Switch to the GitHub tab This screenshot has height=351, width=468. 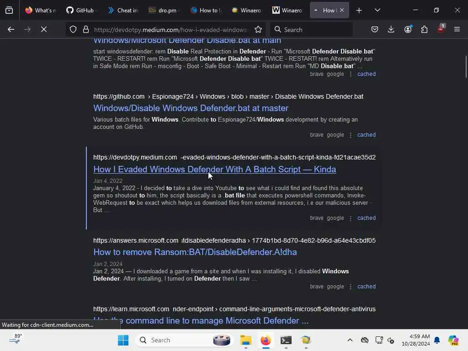(80, 10)
